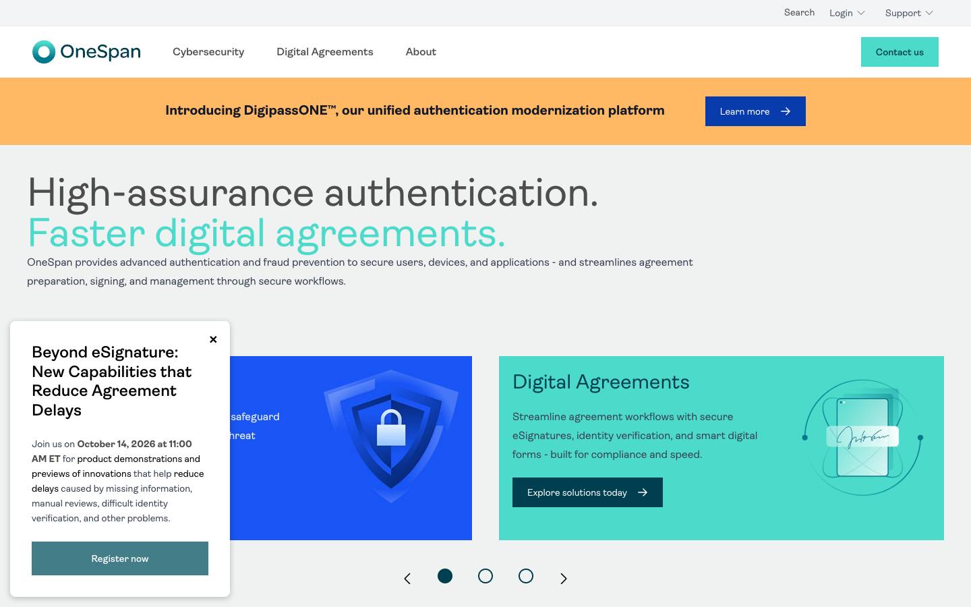Go to previous carousel slide arrow
The image size is (971, 607).
coord(407,578)
